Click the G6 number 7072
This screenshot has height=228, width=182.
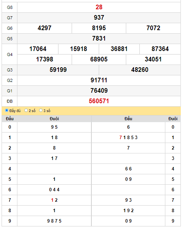coord(153,28)
